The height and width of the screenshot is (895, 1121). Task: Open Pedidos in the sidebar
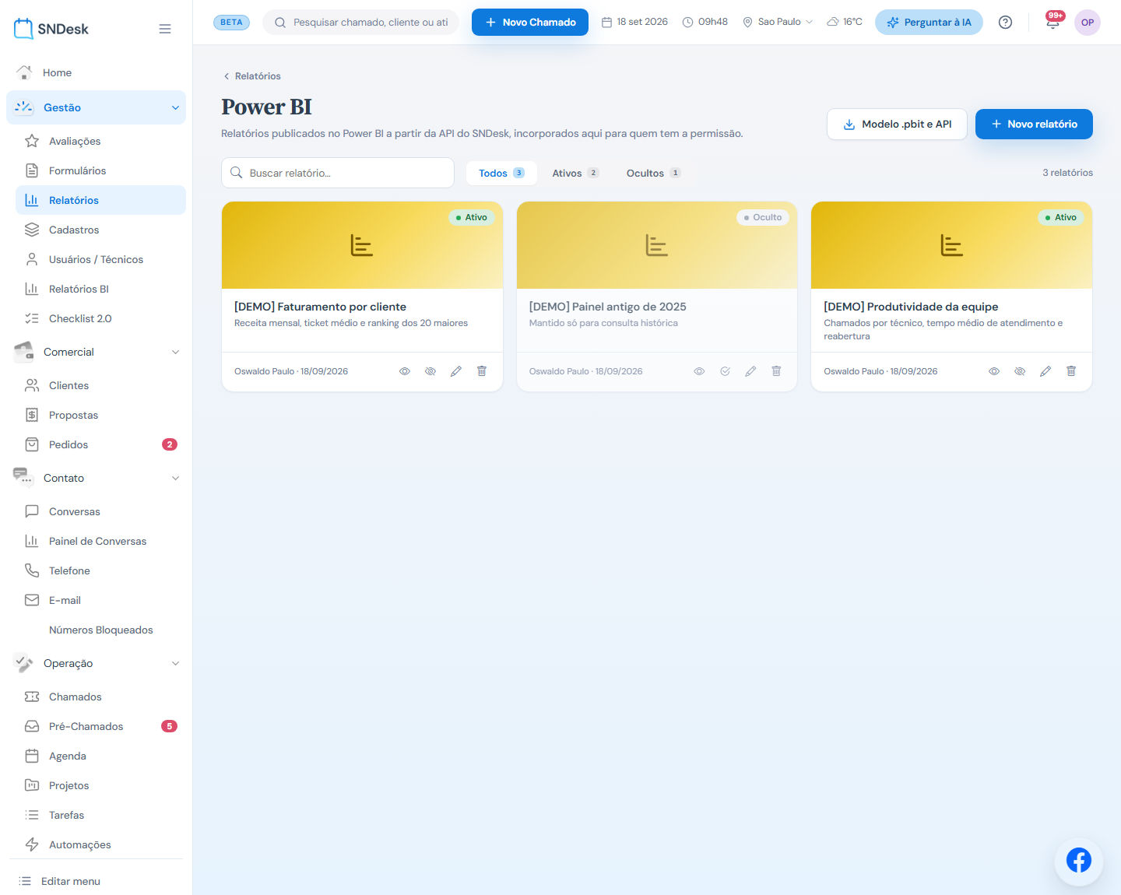point(100,444)
